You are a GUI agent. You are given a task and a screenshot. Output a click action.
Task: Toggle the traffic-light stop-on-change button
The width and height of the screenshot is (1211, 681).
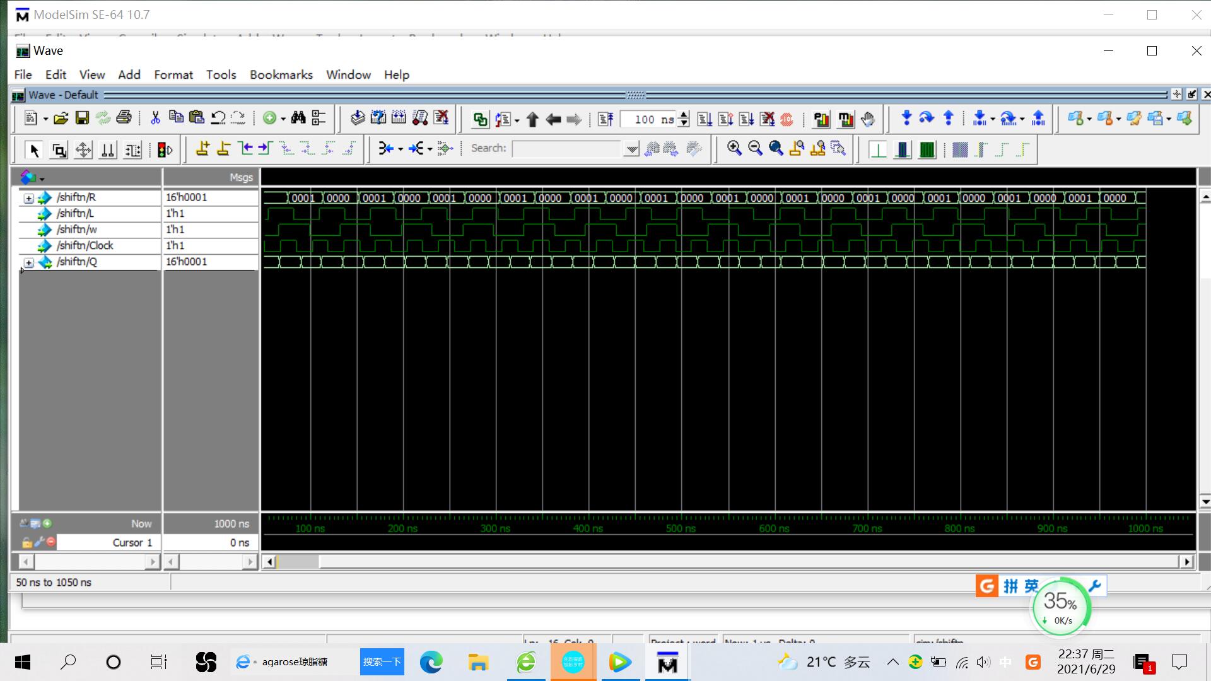165,150
